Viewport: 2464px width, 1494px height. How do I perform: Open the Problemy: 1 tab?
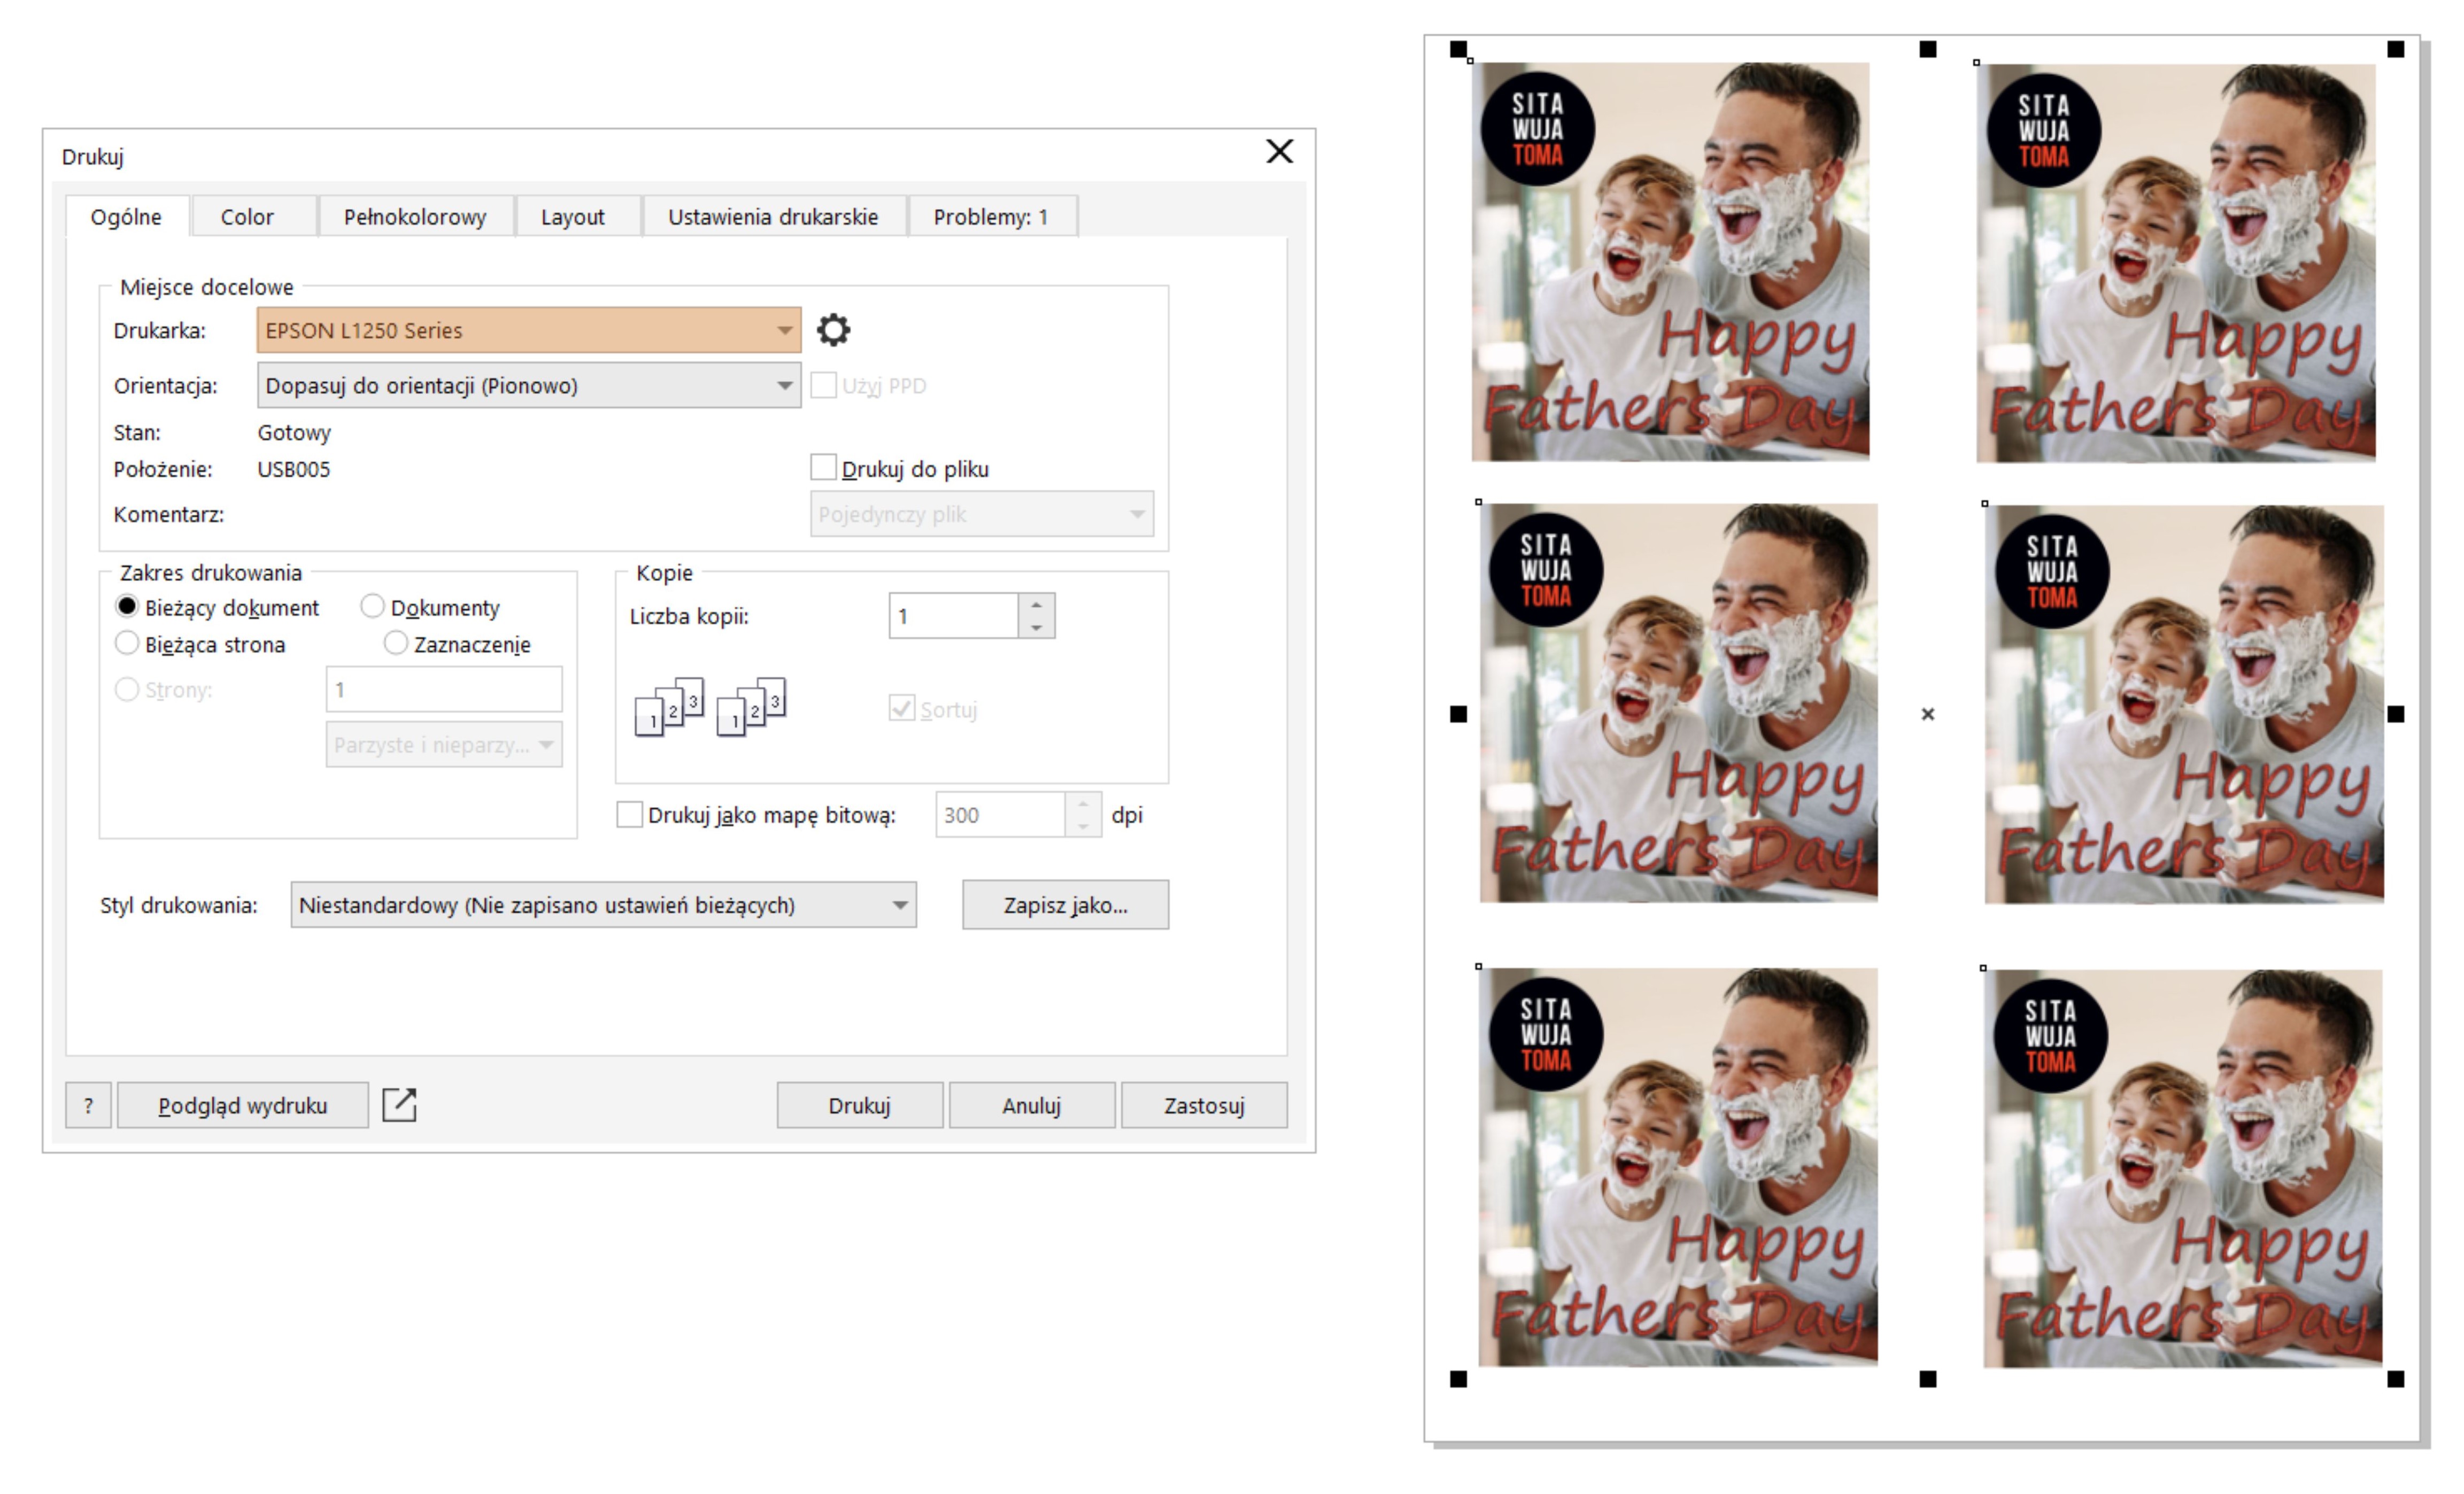[990, 217]
